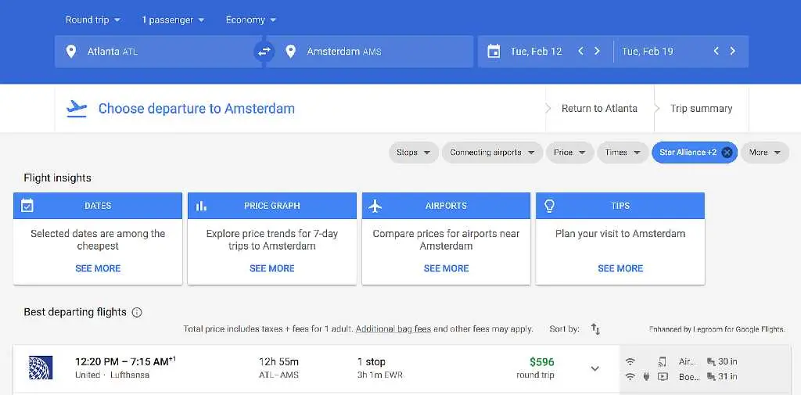This screenshot has width=801, height=395.
Task: Click the lightbulb icon on TIPS card
Action: point(550,206)
